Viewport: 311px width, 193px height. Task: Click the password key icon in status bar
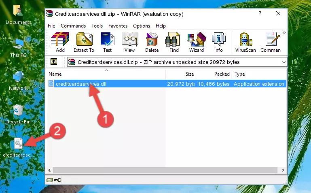(x=57, y=180)
